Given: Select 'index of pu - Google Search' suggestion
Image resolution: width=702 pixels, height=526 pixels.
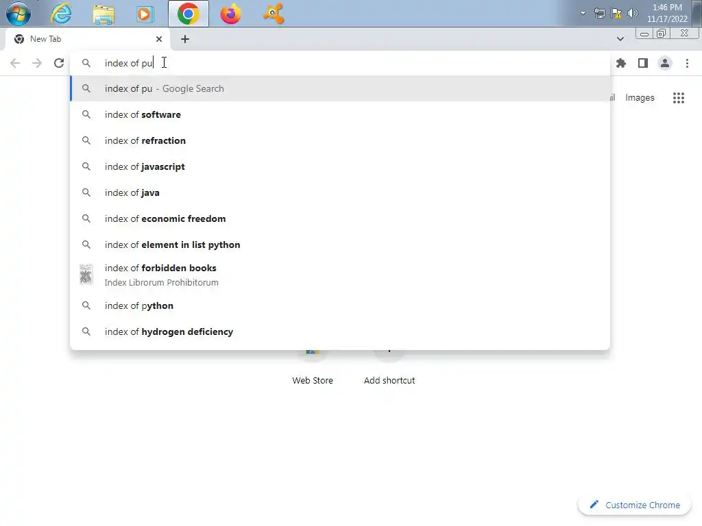Looking at the screenshot, I should 340,88.
